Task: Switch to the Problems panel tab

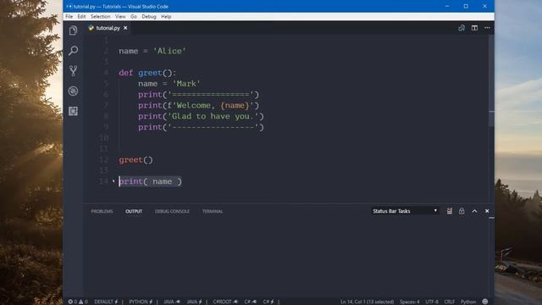Action: coord(102,211)
